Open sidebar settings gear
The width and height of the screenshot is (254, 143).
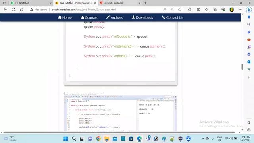point(249,130)
